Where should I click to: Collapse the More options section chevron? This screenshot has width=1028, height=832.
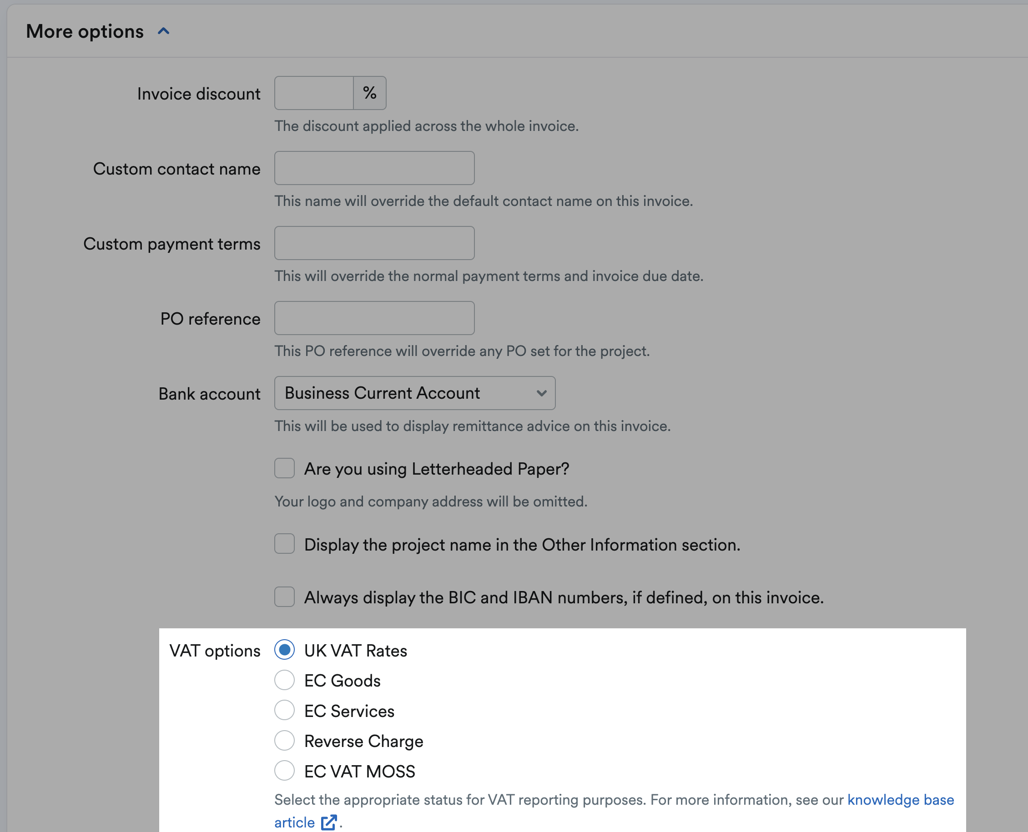point(163,32)
